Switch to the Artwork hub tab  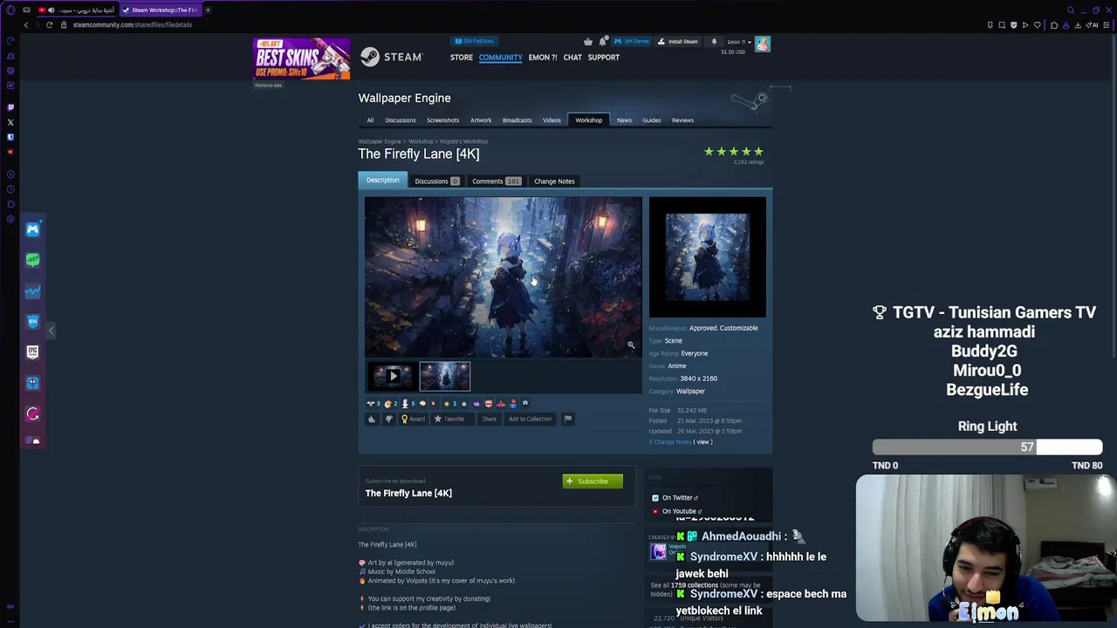pos(481,120)
